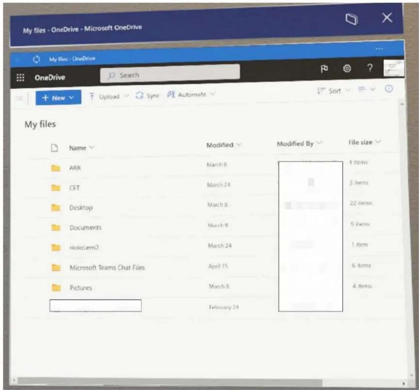The image size is (419, 390).
Task: Open the Modified column header dropdown
Action: 224,145
